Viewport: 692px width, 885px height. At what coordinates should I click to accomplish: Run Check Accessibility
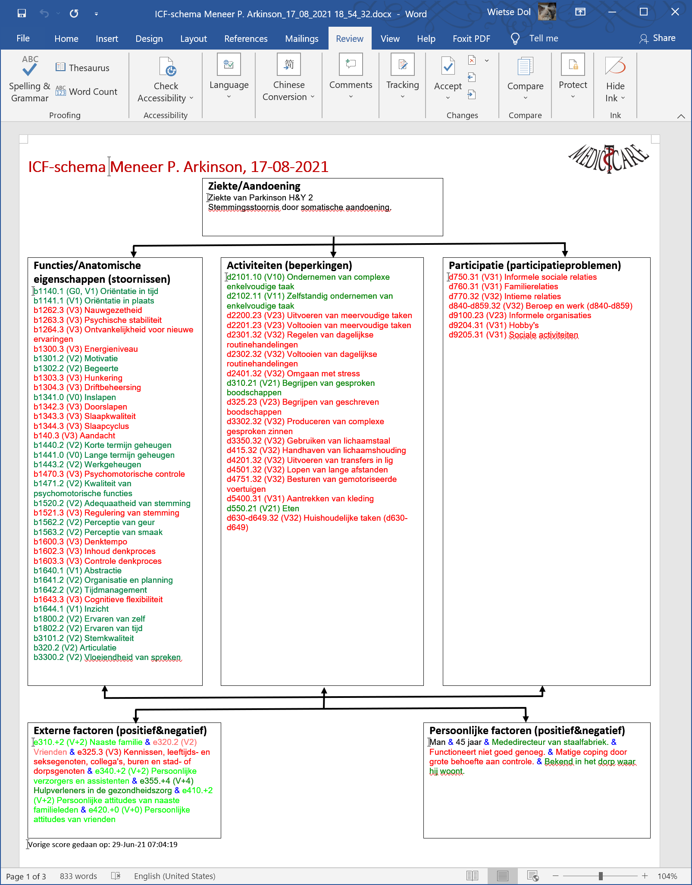pos(166,80)
